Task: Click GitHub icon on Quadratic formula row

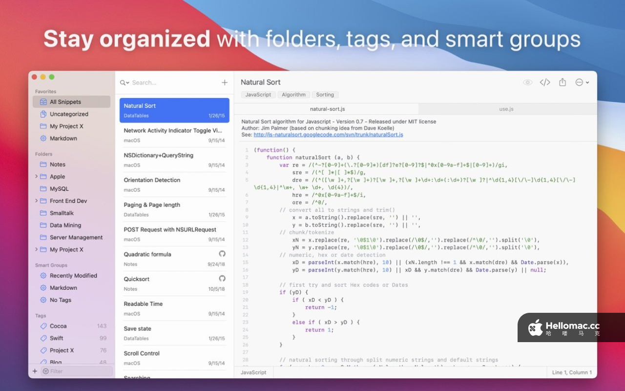Action: point(222,254)
